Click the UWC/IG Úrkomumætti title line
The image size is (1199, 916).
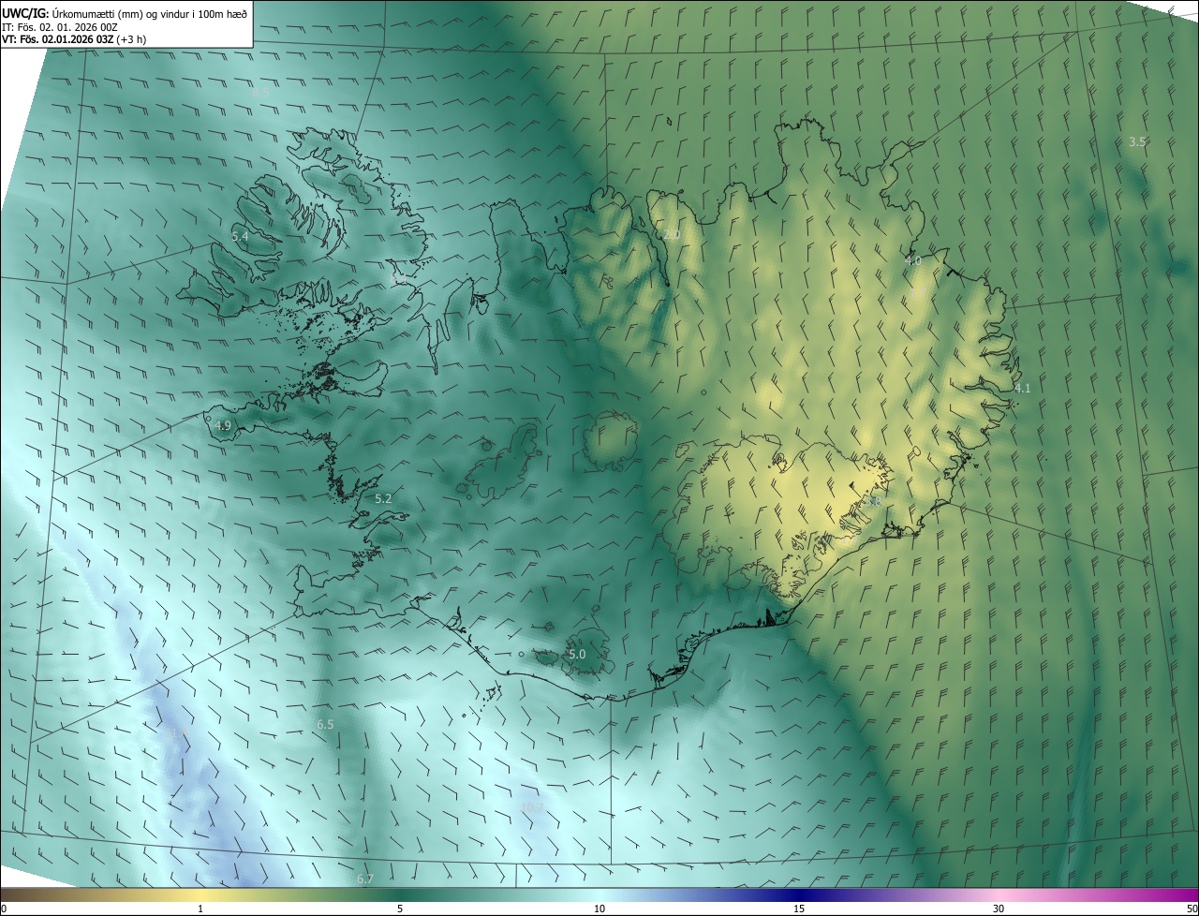(x=125, y=12)
